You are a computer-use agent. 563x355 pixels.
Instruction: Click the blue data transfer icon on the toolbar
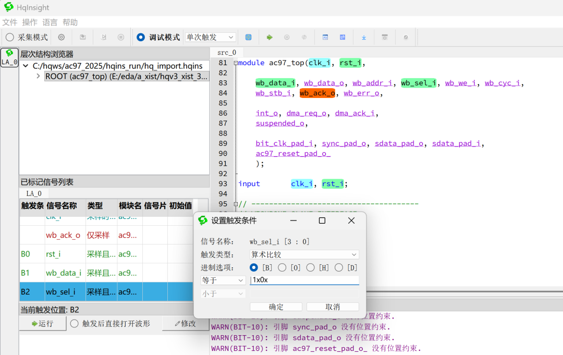point(342,37)
